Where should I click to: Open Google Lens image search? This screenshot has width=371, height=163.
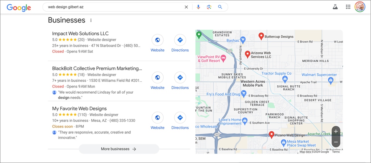pos(209,7)
